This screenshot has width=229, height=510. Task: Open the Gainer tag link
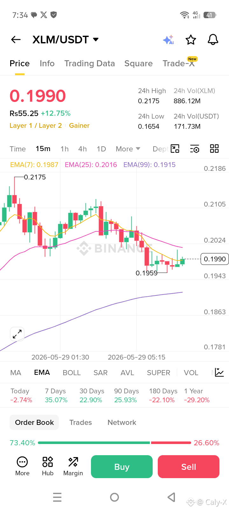(x=79, y=126)
